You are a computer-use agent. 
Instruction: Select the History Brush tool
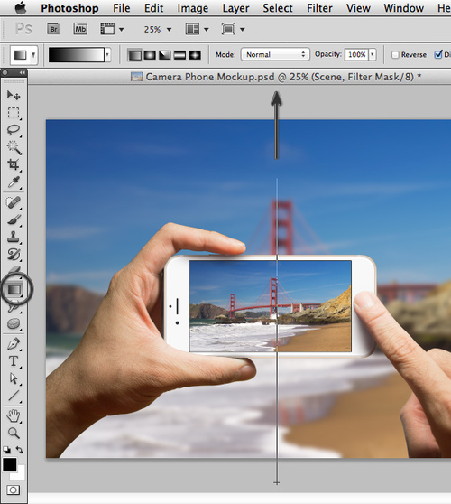[x=14, y=255]
